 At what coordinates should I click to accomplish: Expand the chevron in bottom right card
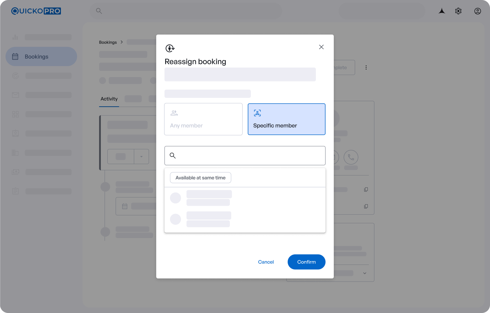[364, 273]
